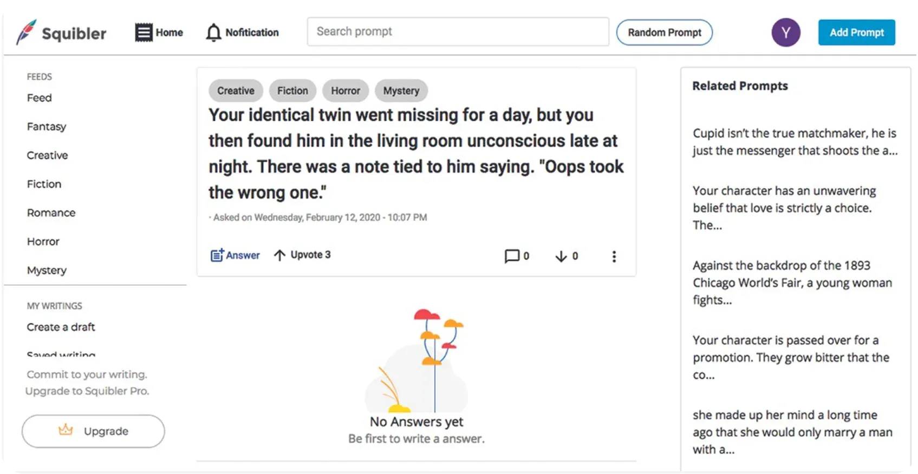
Task: Open the 1893 Chicago World's Fair prompt
Action: coord(792,282)
